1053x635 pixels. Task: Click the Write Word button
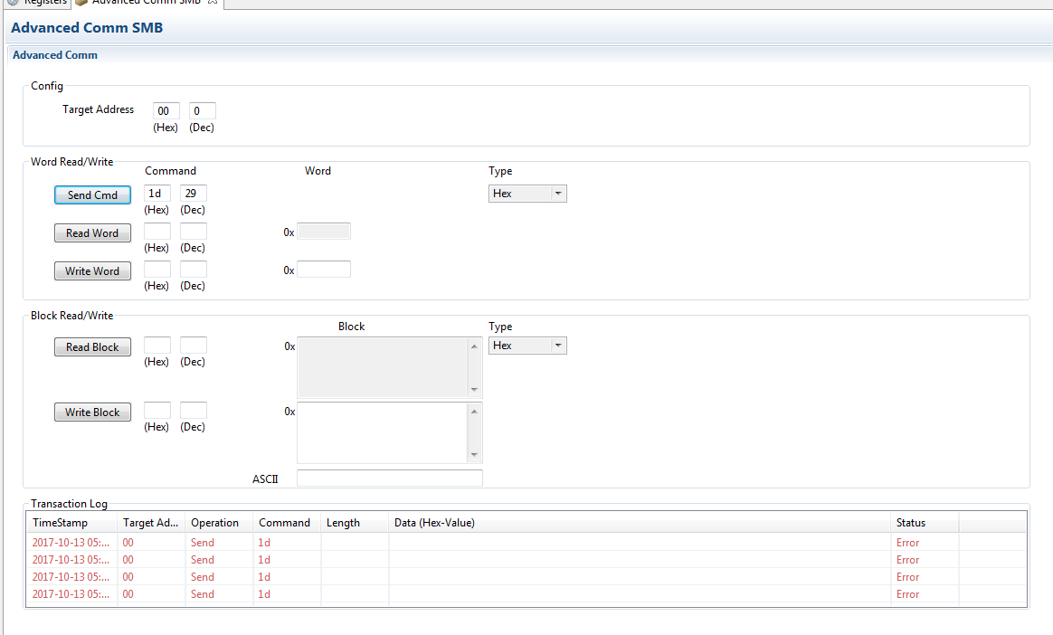click(x=92, y=271)
